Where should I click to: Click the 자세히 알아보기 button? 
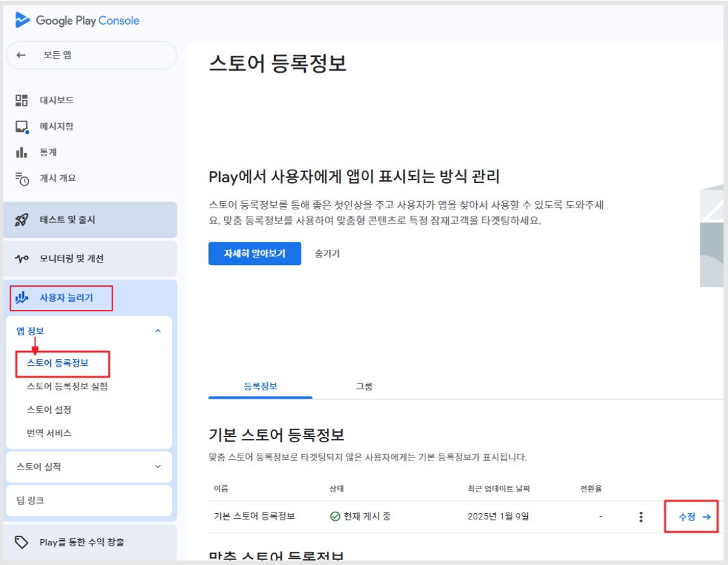(254, 253)
